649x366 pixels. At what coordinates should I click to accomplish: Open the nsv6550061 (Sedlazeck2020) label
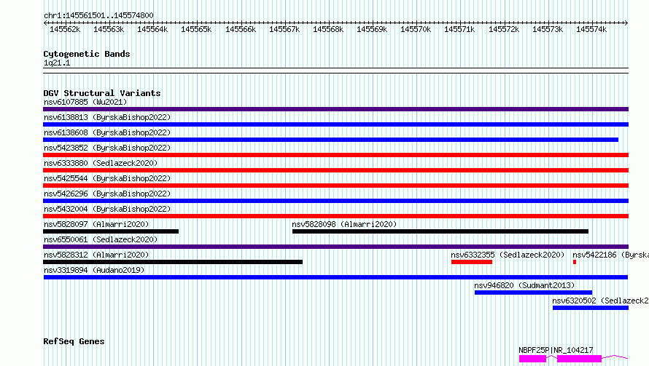[x=101, y=239]
